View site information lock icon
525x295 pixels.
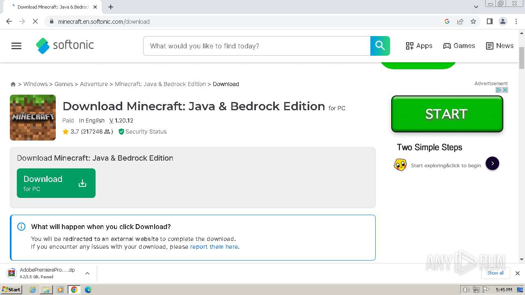click(x=51, y=22)
